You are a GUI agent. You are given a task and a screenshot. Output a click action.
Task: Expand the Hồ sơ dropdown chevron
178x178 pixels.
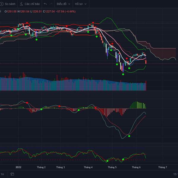(86, 4)
